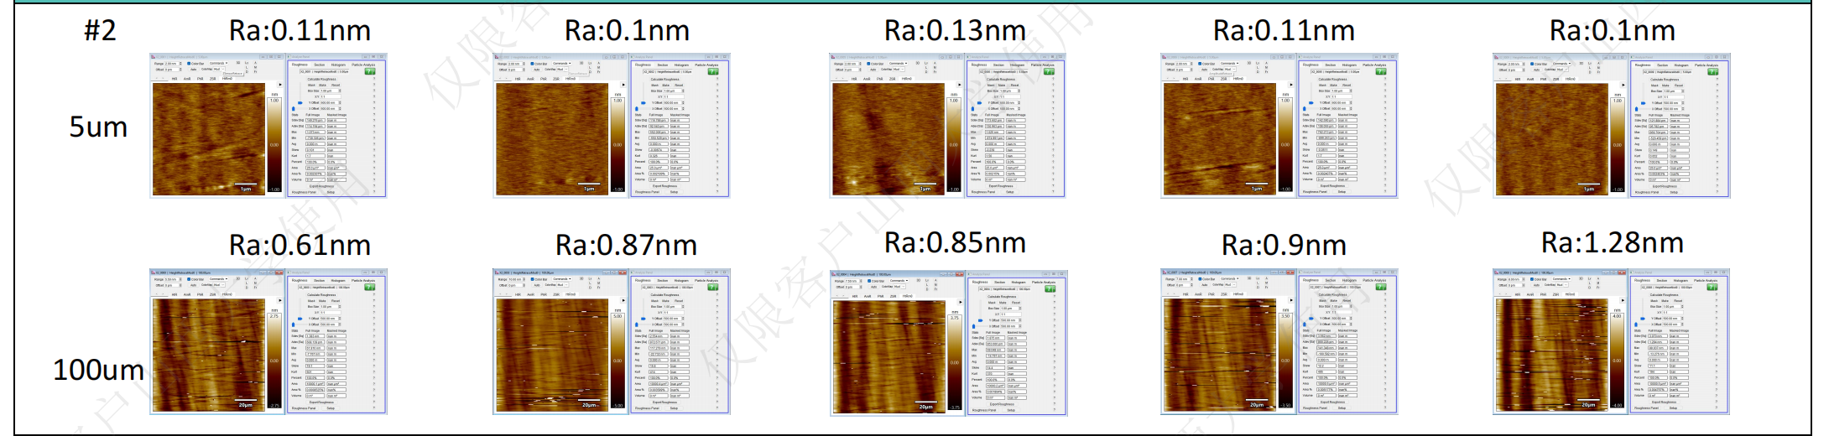Click green help icon in Ra:0.13nm analyze panel
The image size is (1829, 436).
(1049, 72)
